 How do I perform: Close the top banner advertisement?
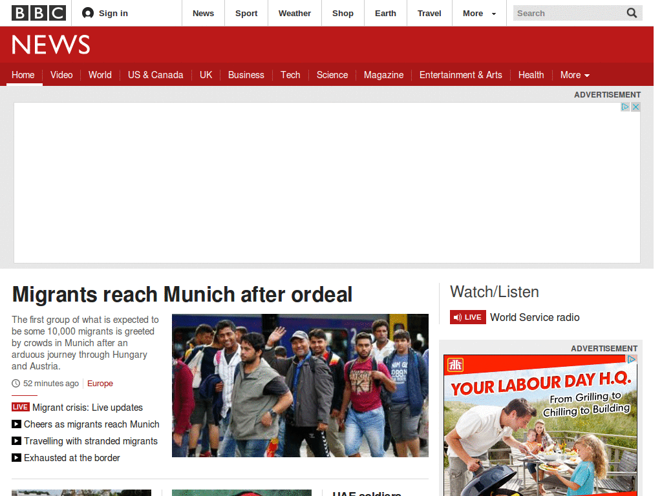click(x=635, y=107)
